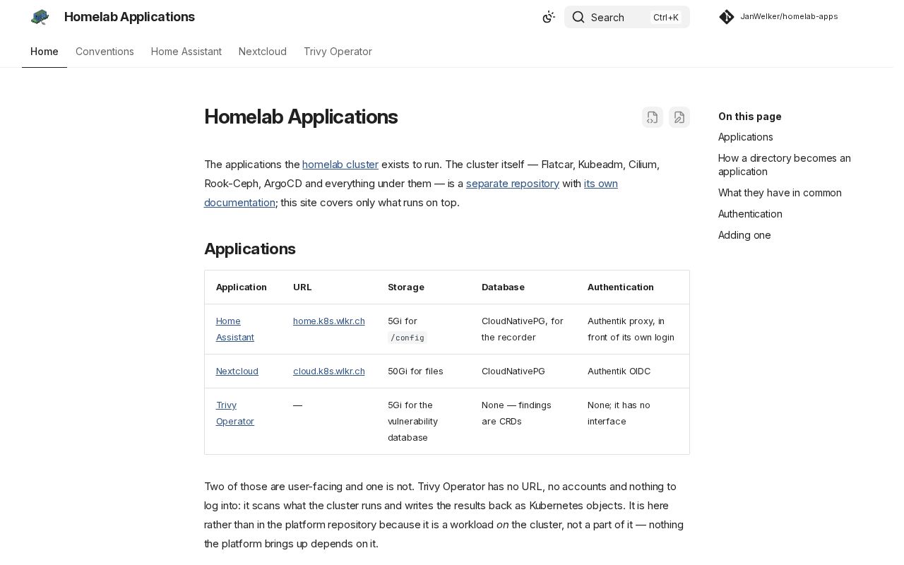This screenshot has width=904, height=565.
Task: Click the Homelab Applications site title
Action: tap(129, 17)
